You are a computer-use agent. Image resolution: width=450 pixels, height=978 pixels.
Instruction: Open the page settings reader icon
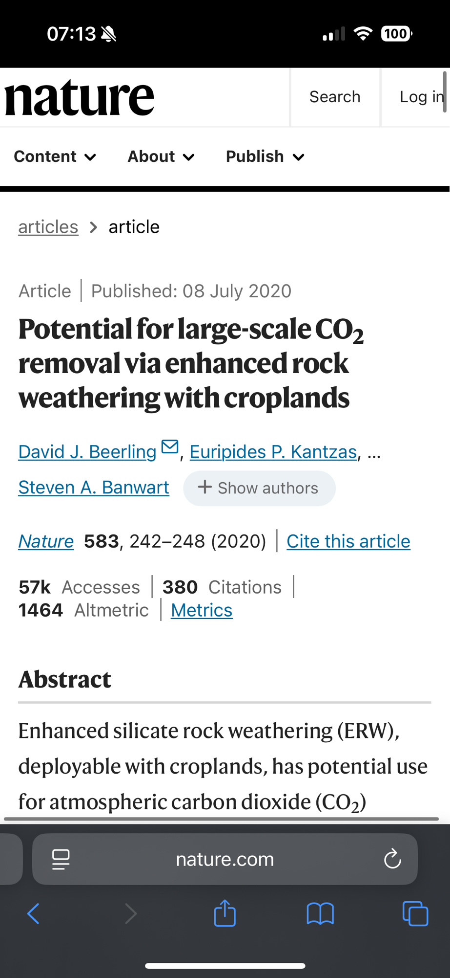pyautogui.click(x=61, y=859)
